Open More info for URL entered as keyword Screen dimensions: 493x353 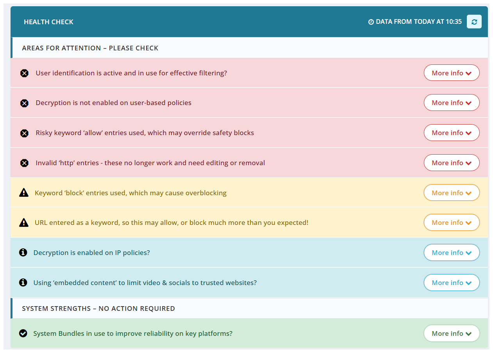451,223
